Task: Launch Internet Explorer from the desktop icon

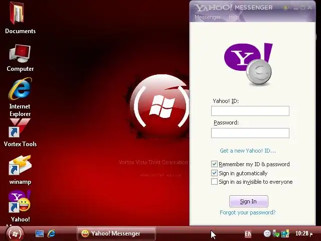Action: coord(20,89)
